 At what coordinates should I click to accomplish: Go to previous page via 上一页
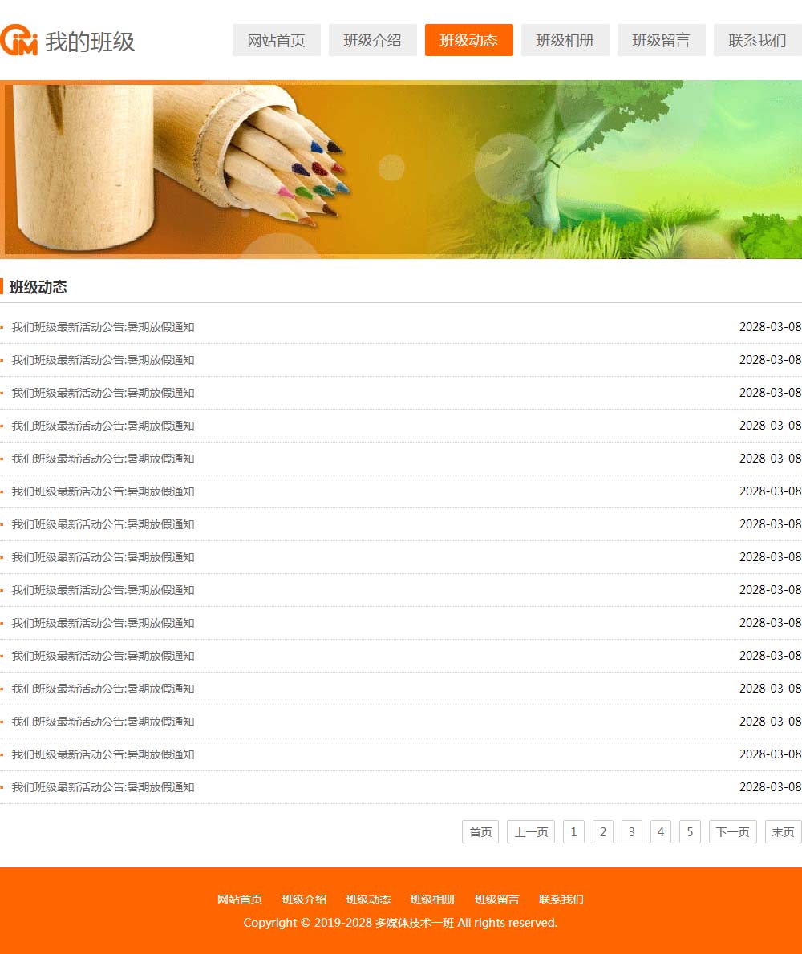[x=531, y=832]
